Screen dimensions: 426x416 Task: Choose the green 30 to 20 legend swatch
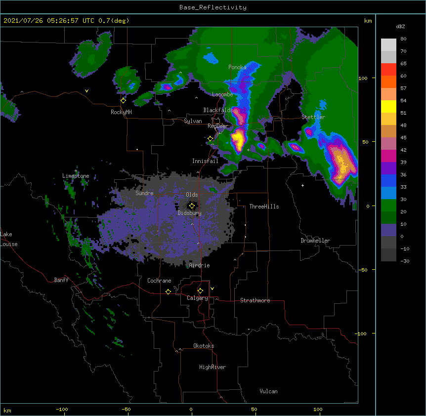(x=388, y=206)
